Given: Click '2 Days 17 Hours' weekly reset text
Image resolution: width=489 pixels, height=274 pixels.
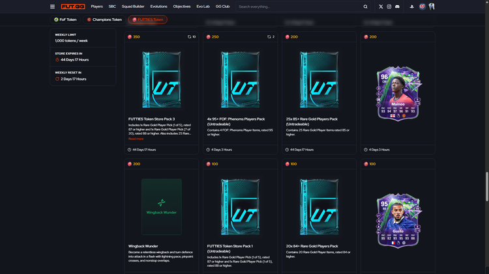Looking at the screenshot, I should [73, 79].
